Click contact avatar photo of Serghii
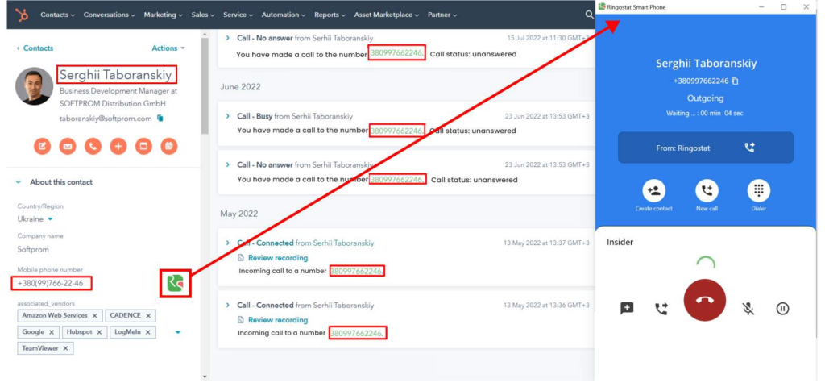This screenshot has height=391, width=825. coord(34,85)
